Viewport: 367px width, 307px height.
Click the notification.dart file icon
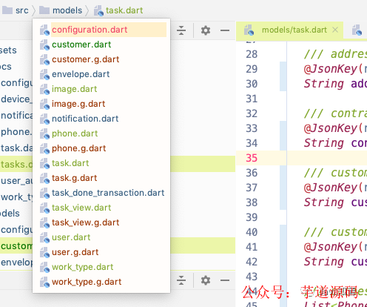(44, 119)
